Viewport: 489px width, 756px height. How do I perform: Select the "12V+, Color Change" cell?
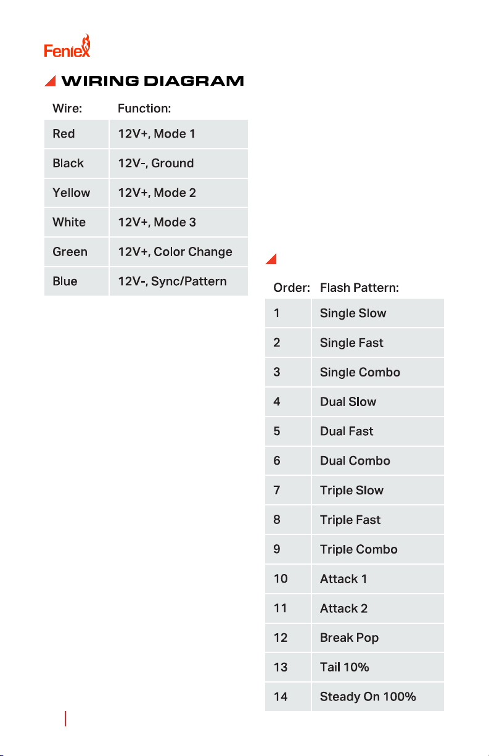click(x=175, y=252)
